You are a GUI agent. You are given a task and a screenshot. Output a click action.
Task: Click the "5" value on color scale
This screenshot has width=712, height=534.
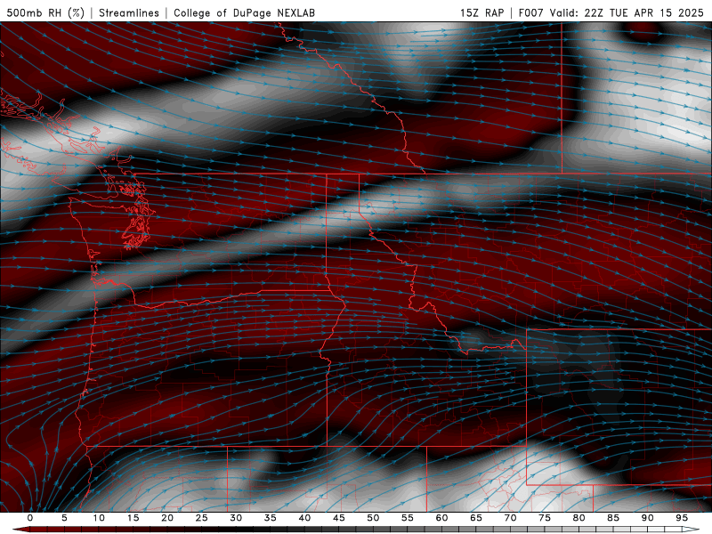64,518
